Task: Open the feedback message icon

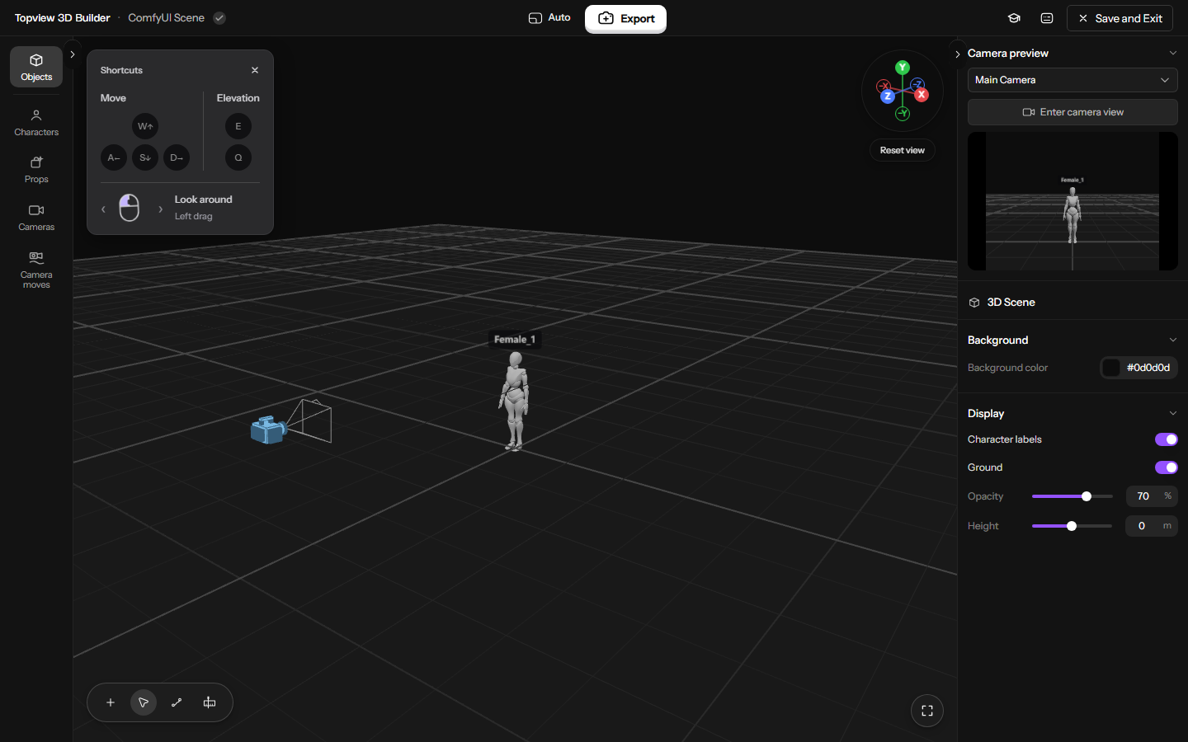Action: click(x=1047, y=18)
